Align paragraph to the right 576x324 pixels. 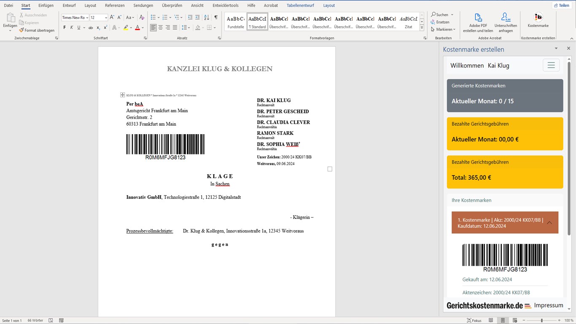coord(168,28)
